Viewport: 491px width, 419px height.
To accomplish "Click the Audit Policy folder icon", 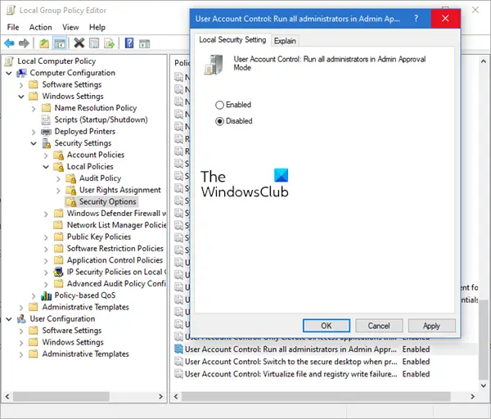I will [x=70, y=178].
